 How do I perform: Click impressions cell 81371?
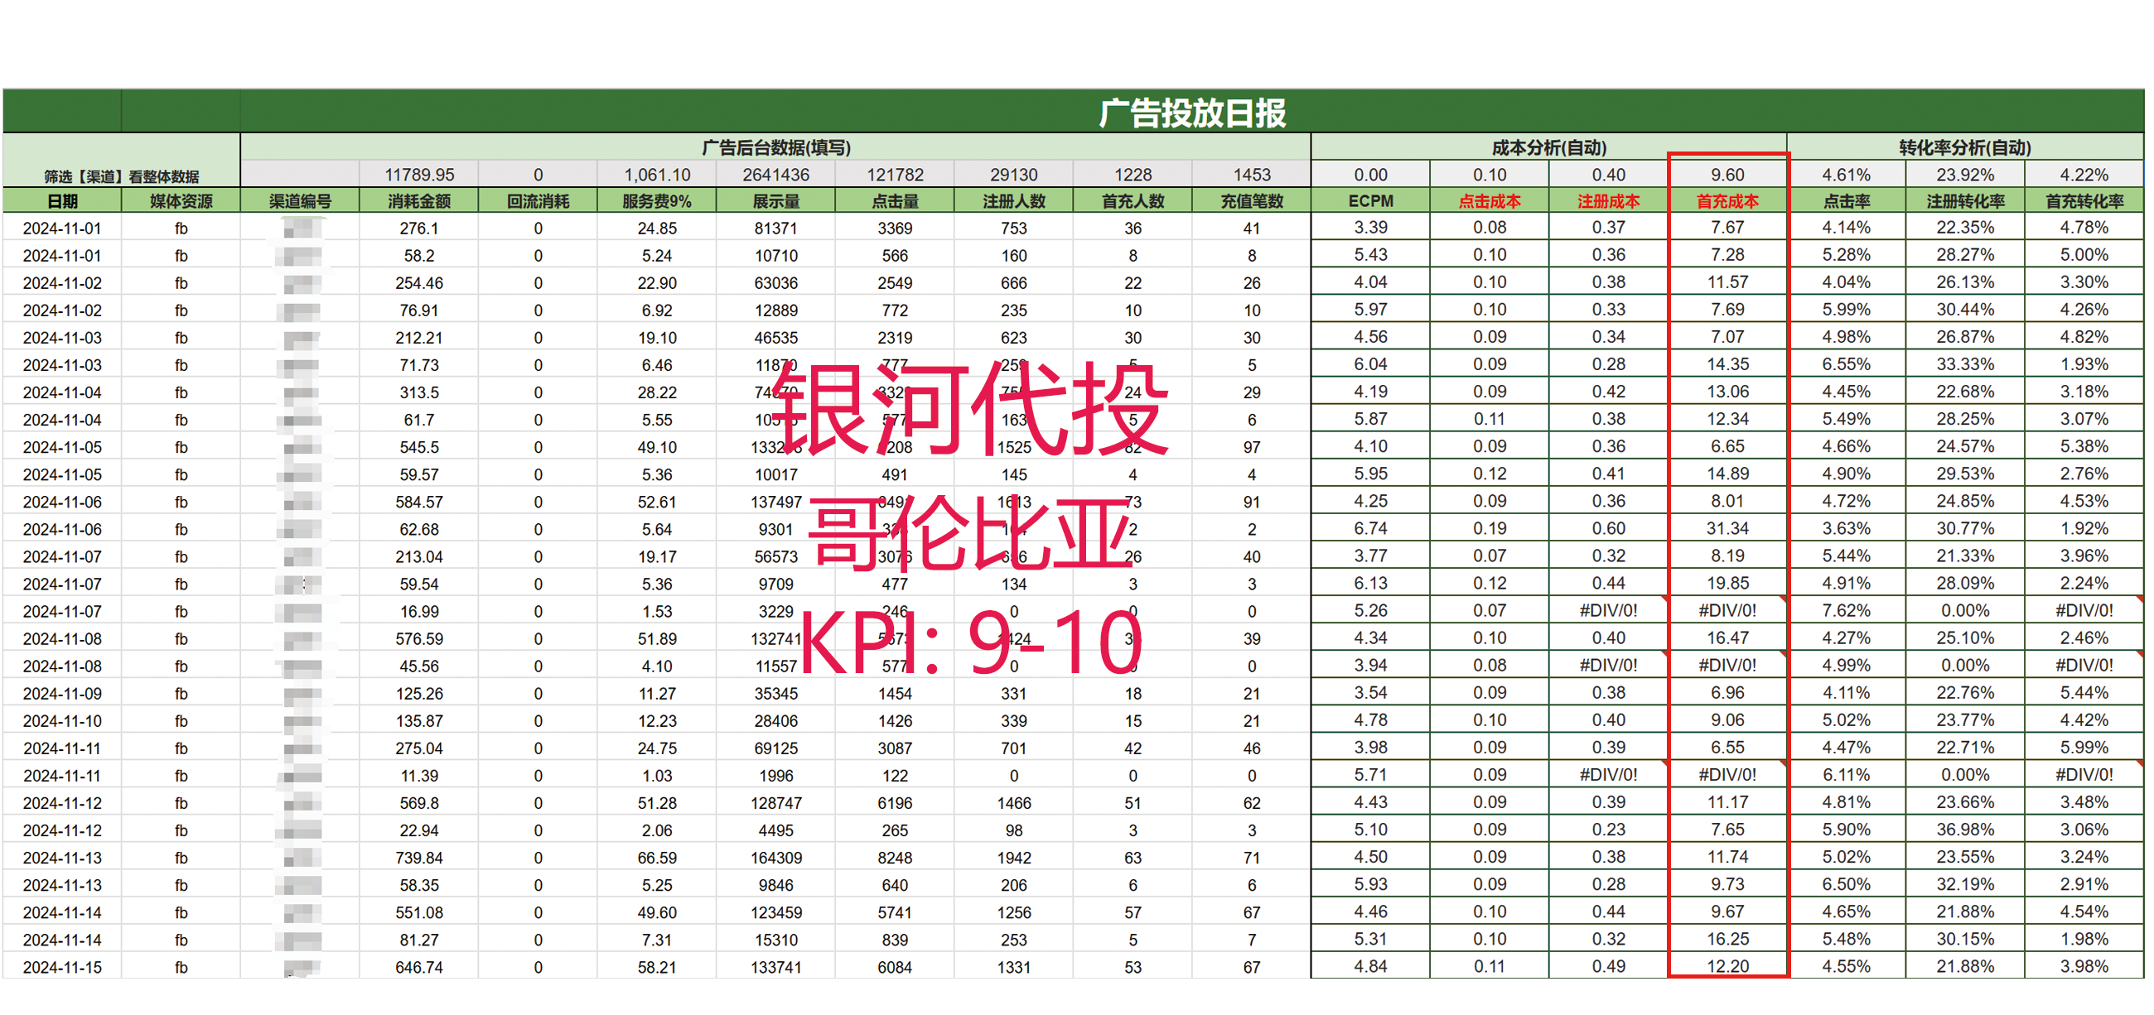776,228
